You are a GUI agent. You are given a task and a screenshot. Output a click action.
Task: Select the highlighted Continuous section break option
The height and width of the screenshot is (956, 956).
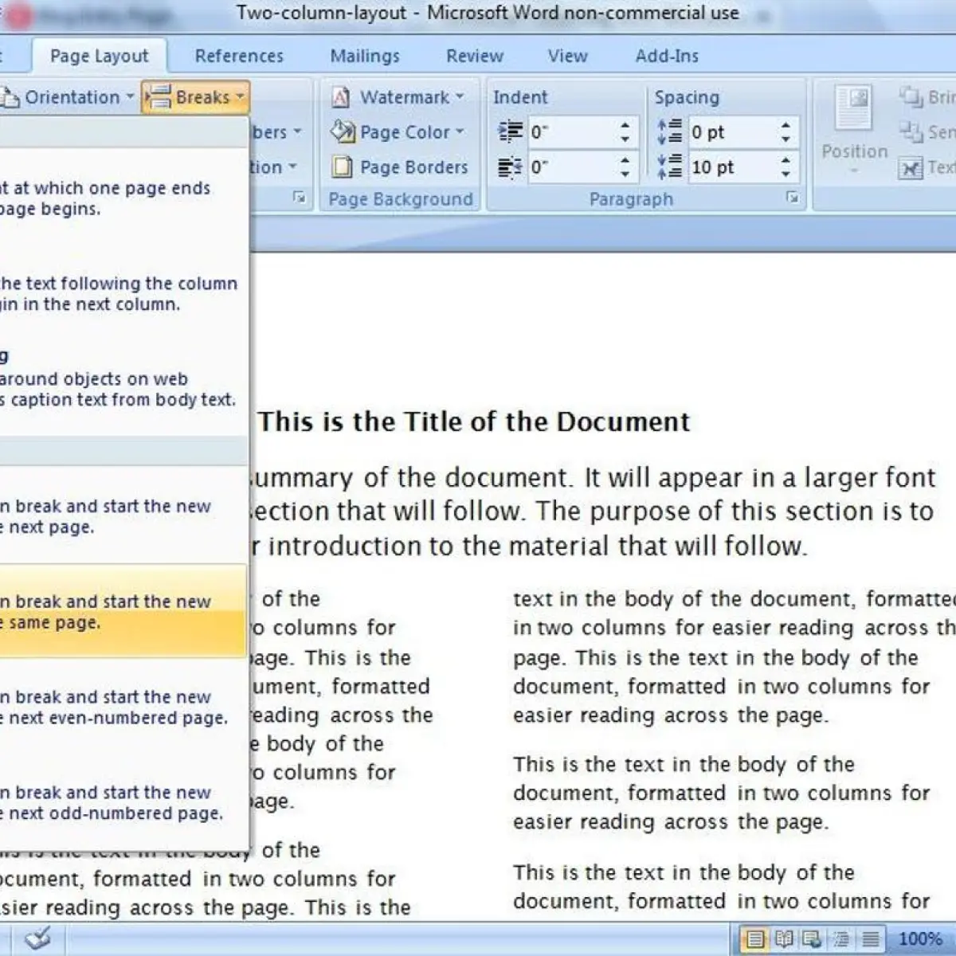(123, 610)
